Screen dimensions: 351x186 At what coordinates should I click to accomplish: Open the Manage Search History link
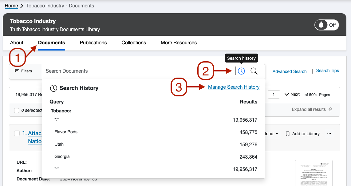234,87
